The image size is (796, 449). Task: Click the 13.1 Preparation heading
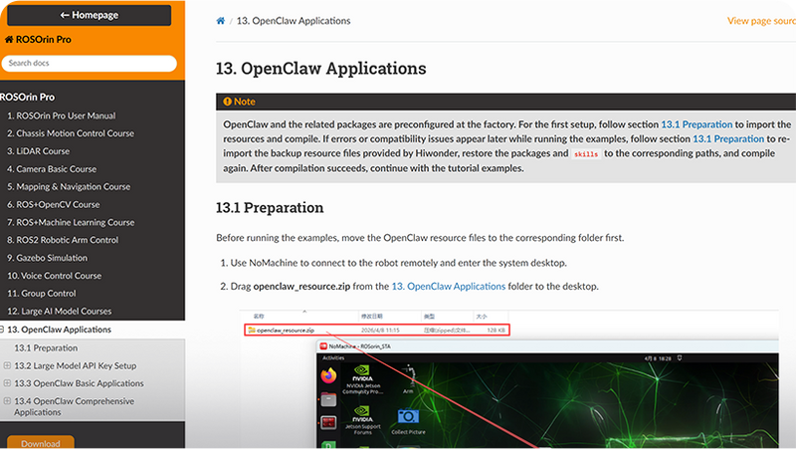(270, 208)
